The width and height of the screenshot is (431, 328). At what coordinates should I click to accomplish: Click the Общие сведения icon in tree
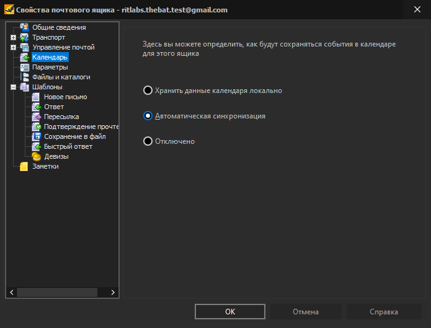[24, 27]
